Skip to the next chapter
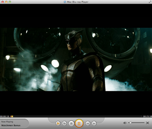Viewport: 152px width, 129px height. point(94,123)
